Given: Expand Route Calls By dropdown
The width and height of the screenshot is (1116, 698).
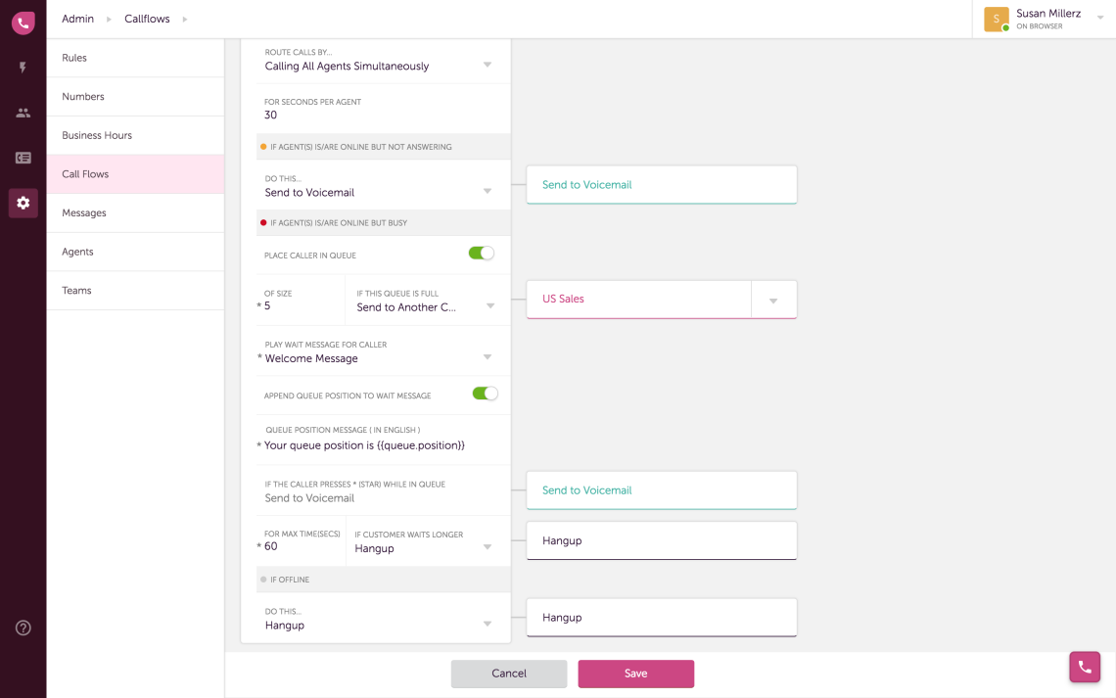Looking at the screenshot, I should (488, 66).
